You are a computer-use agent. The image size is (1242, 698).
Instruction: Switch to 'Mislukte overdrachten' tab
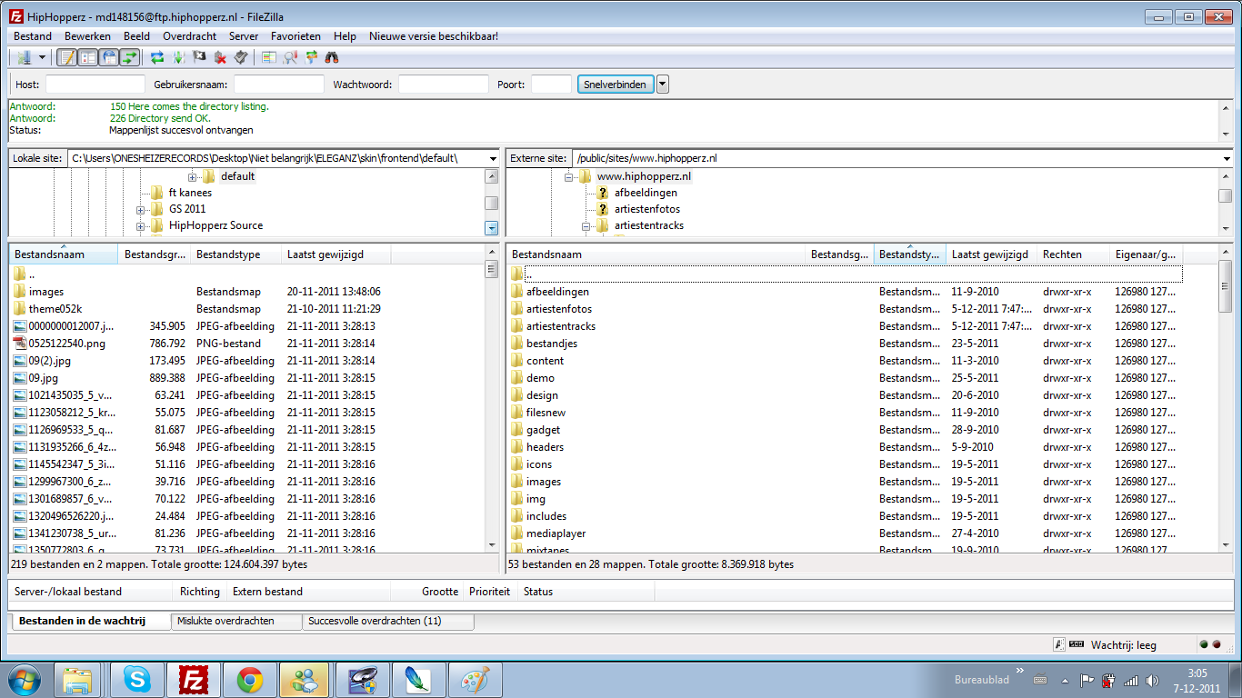pos(236,621)
